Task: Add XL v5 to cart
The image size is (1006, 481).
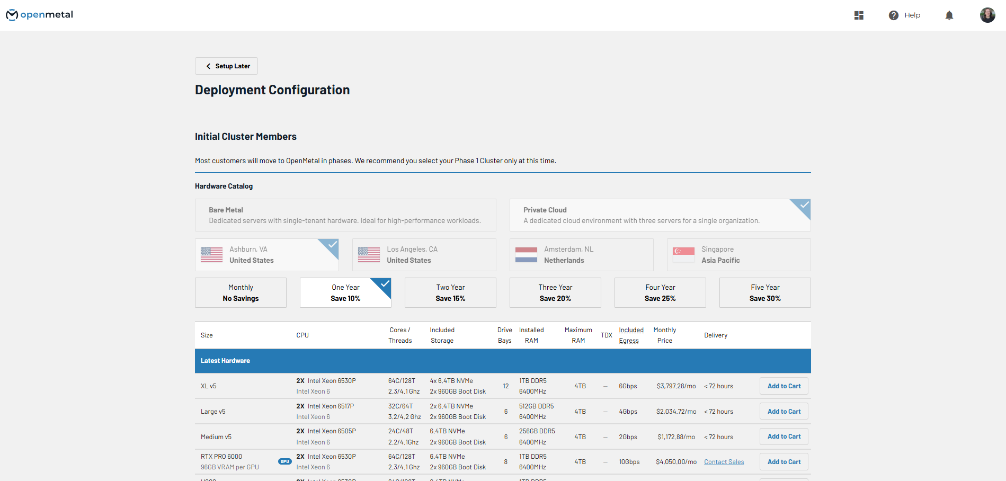Action: (784, 386)
